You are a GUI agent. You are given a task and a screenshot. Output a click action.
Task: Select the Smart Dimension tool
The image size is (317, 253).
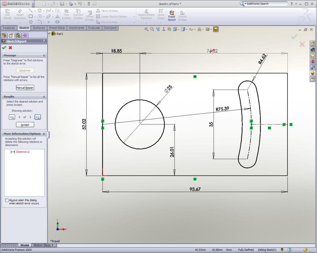click(20, 14)
